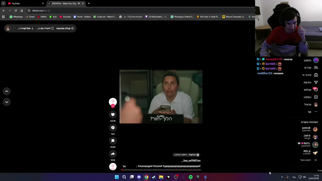Image resolution: width=322 pixels, height=181 pixels.
Task: Open Profile (פרופיל) in the sidebar
Action: tap(311, 104)
